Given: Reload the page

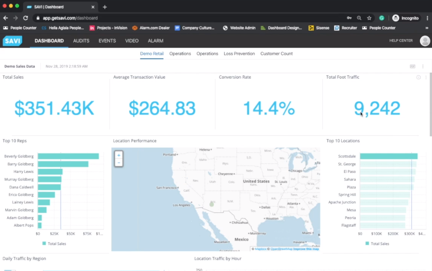Looking at the screenshot, I should (x=25, y=18).
